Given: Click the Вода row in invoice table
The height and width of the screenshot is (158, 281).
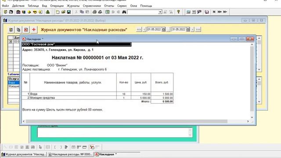Looking at the screenshot, I should 97,94.
